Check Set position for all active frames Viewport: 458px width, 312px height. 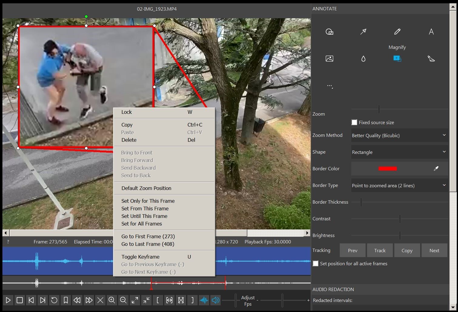316,263
